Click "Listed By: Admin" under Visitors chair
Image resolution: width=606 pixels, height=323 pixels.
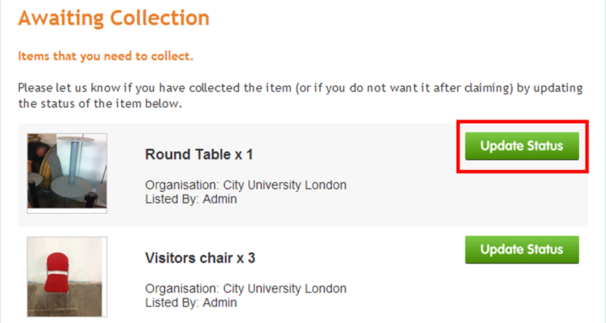coord(191,303)
